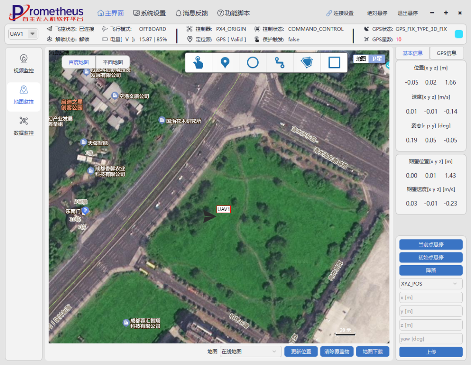
Task: Choose the circle drawing tool
Action: (x=253, y=63)
